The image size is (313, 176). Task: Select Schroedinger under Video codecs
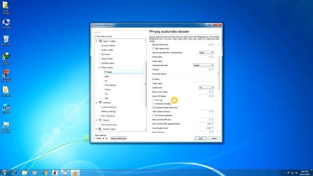coord(110,85)
